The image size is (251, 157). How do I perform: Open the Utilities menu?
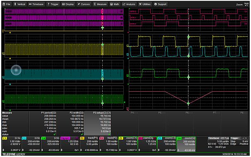coord(145,4)
